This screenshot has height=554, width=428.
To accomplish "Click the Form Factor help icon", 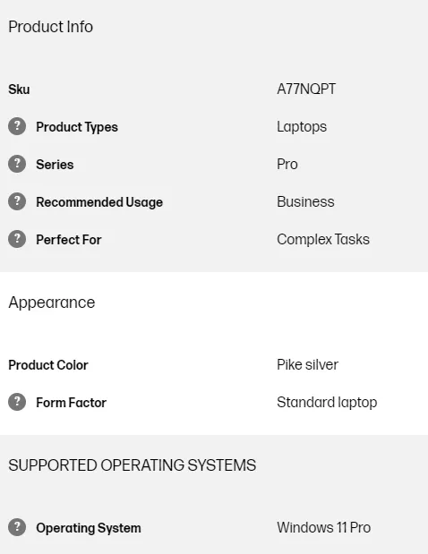I will pyautogui.click(x=17, y=402).
